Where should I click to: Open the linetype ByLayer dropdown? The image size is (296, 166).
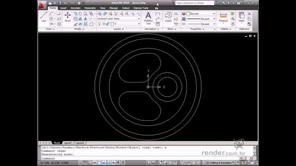click(x=201, y=24)
